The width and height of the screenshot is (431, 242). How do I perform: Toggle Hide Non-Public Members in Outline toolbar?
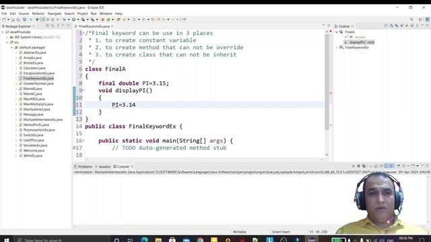click(x=407, y=26)
